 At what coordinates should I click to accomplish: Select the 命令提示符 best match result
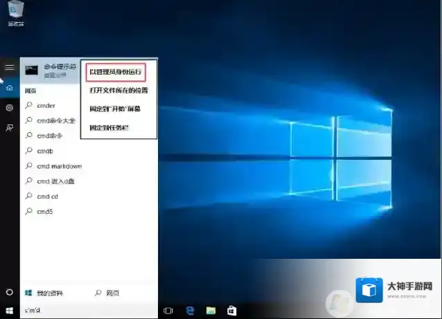[50, 71]
